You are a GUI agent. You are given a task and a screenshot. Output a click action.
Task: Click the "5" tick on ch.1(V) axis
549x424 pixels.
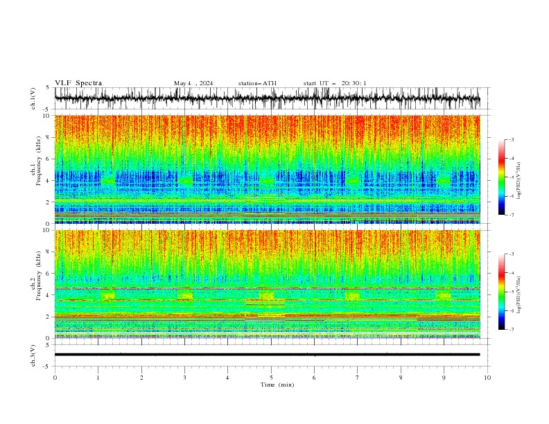(x=48, y=88)
